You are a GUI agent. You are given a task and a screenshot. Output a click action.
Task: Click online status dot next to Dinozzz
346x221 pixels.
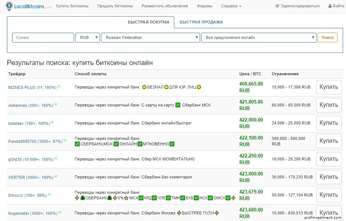(49, 195)
